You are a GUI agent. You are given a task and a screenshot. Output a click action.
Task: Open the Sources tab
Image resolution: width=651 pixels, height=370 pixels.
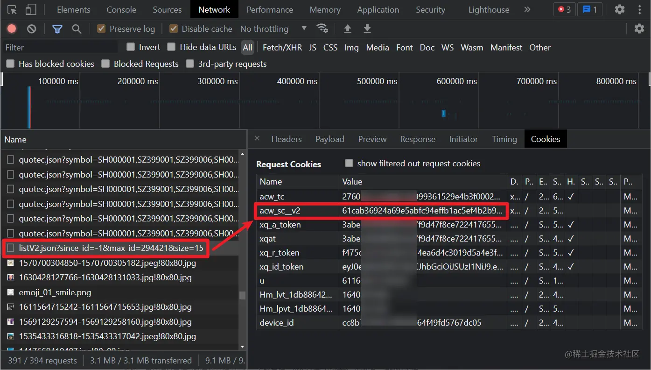[167, 9]
